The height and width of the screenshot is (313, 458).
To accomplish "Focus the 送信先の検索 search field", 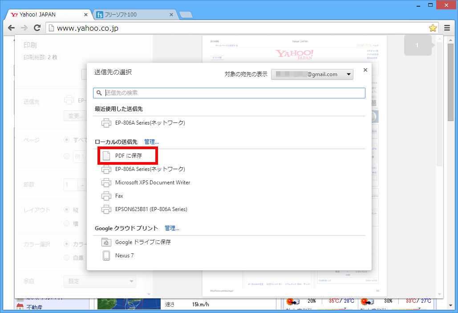I will coord(229,93).
